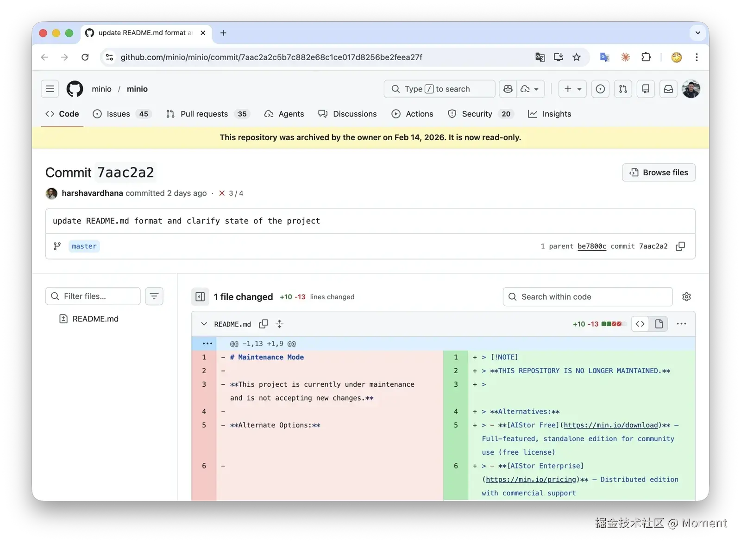
Task: Open the Chrome profile avatar
Action: [x=677, y=57]
